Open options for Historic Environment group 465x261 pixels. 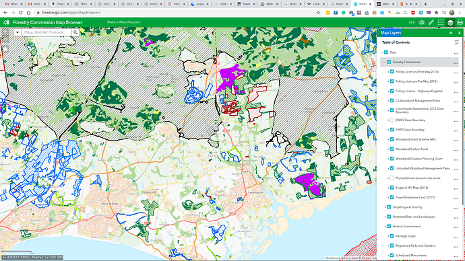coord(456,227)
